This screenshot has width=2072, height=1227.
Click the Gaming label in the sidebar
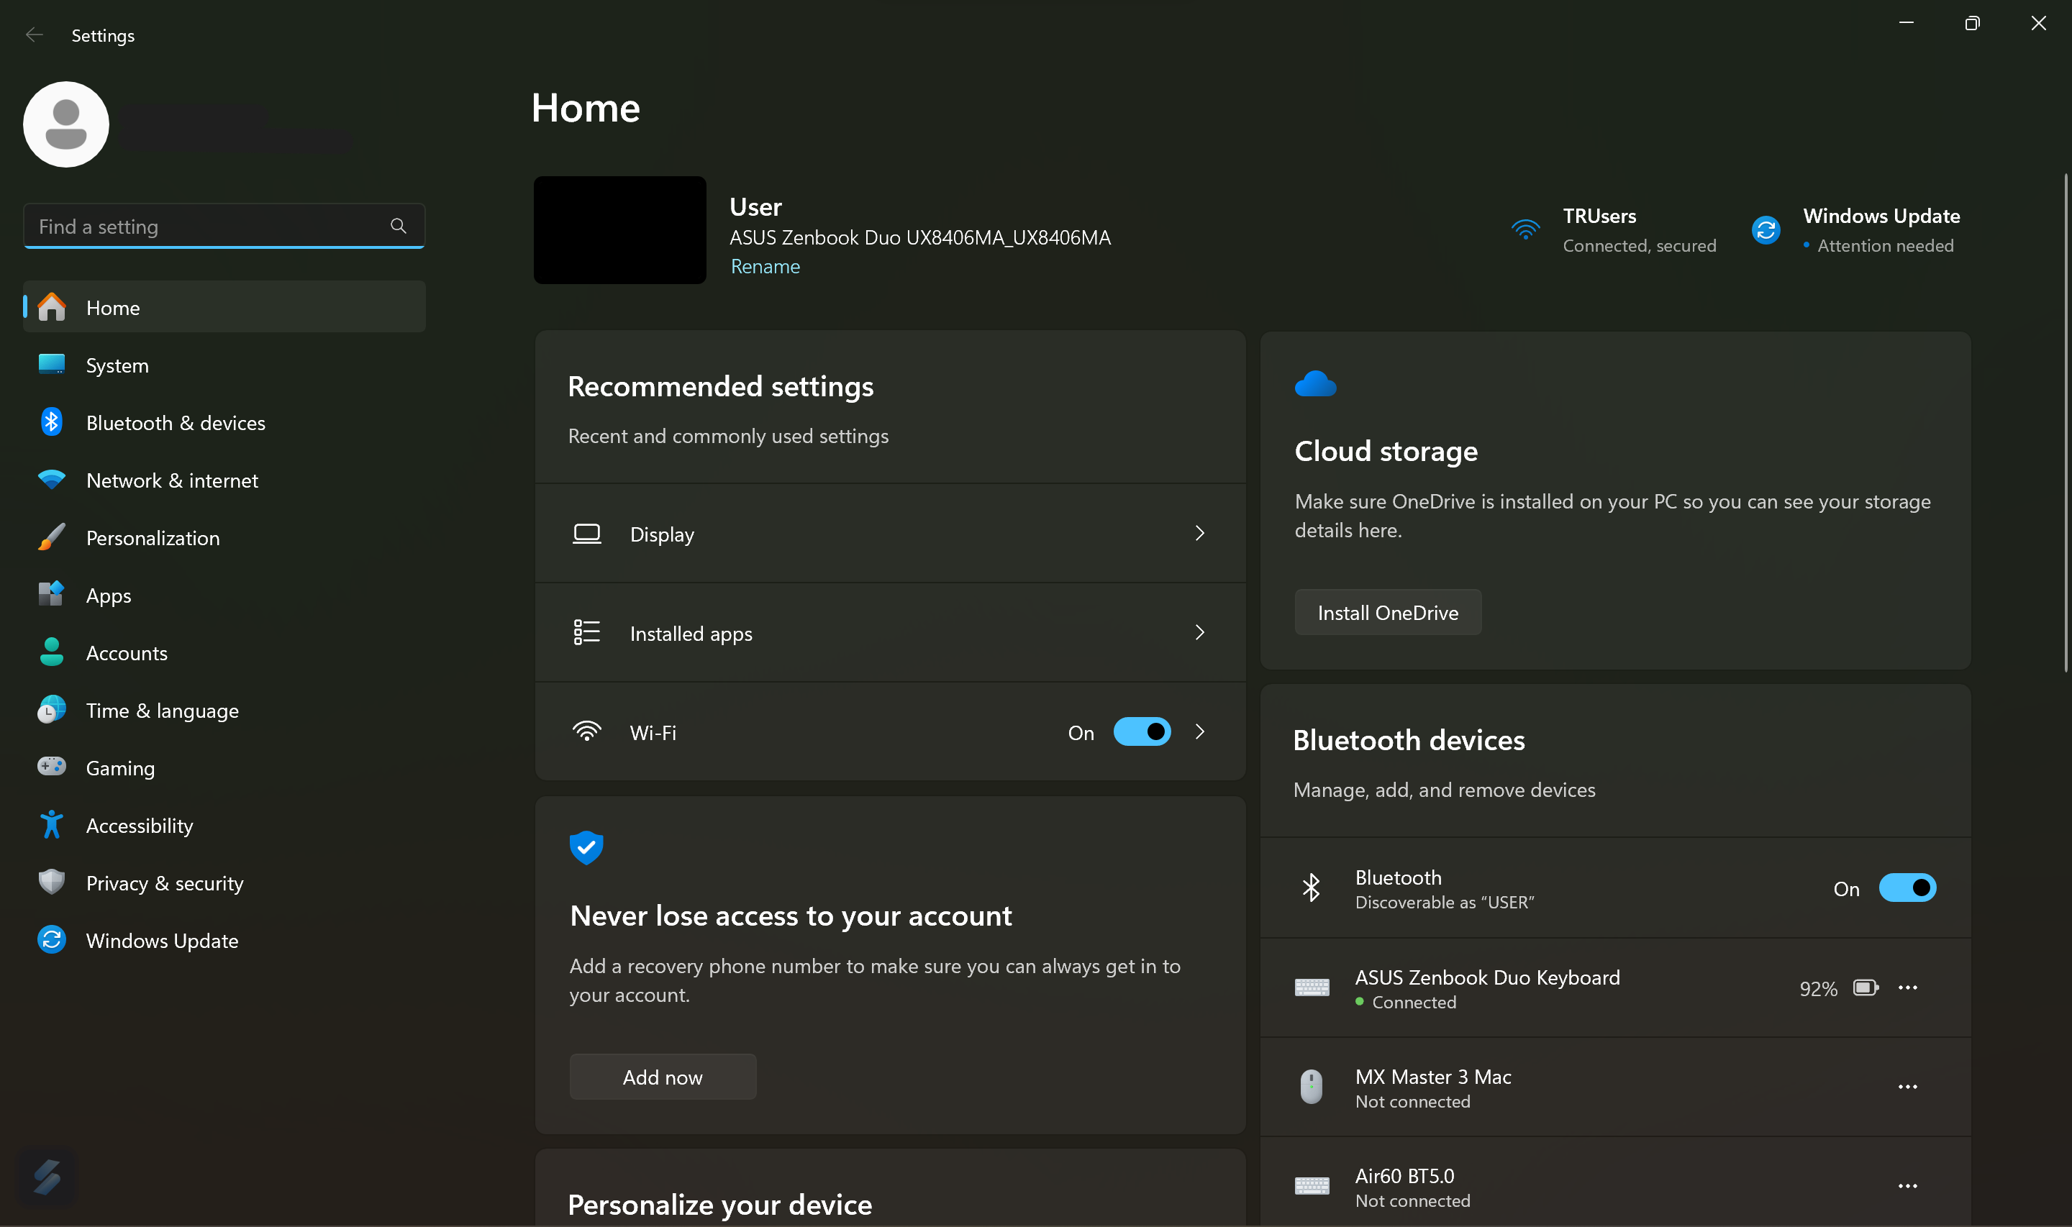[x=120, y=768]
